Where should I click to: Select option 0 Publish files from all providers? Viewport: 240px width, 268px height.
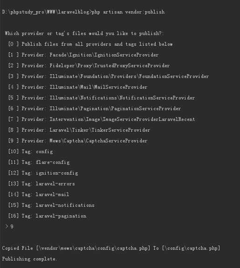point(90,44)
